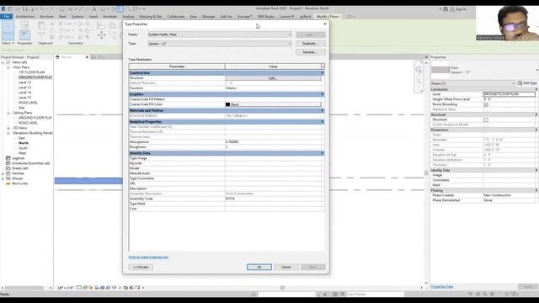Switch to the Collaborate ribbon tab

click(176, 17)
